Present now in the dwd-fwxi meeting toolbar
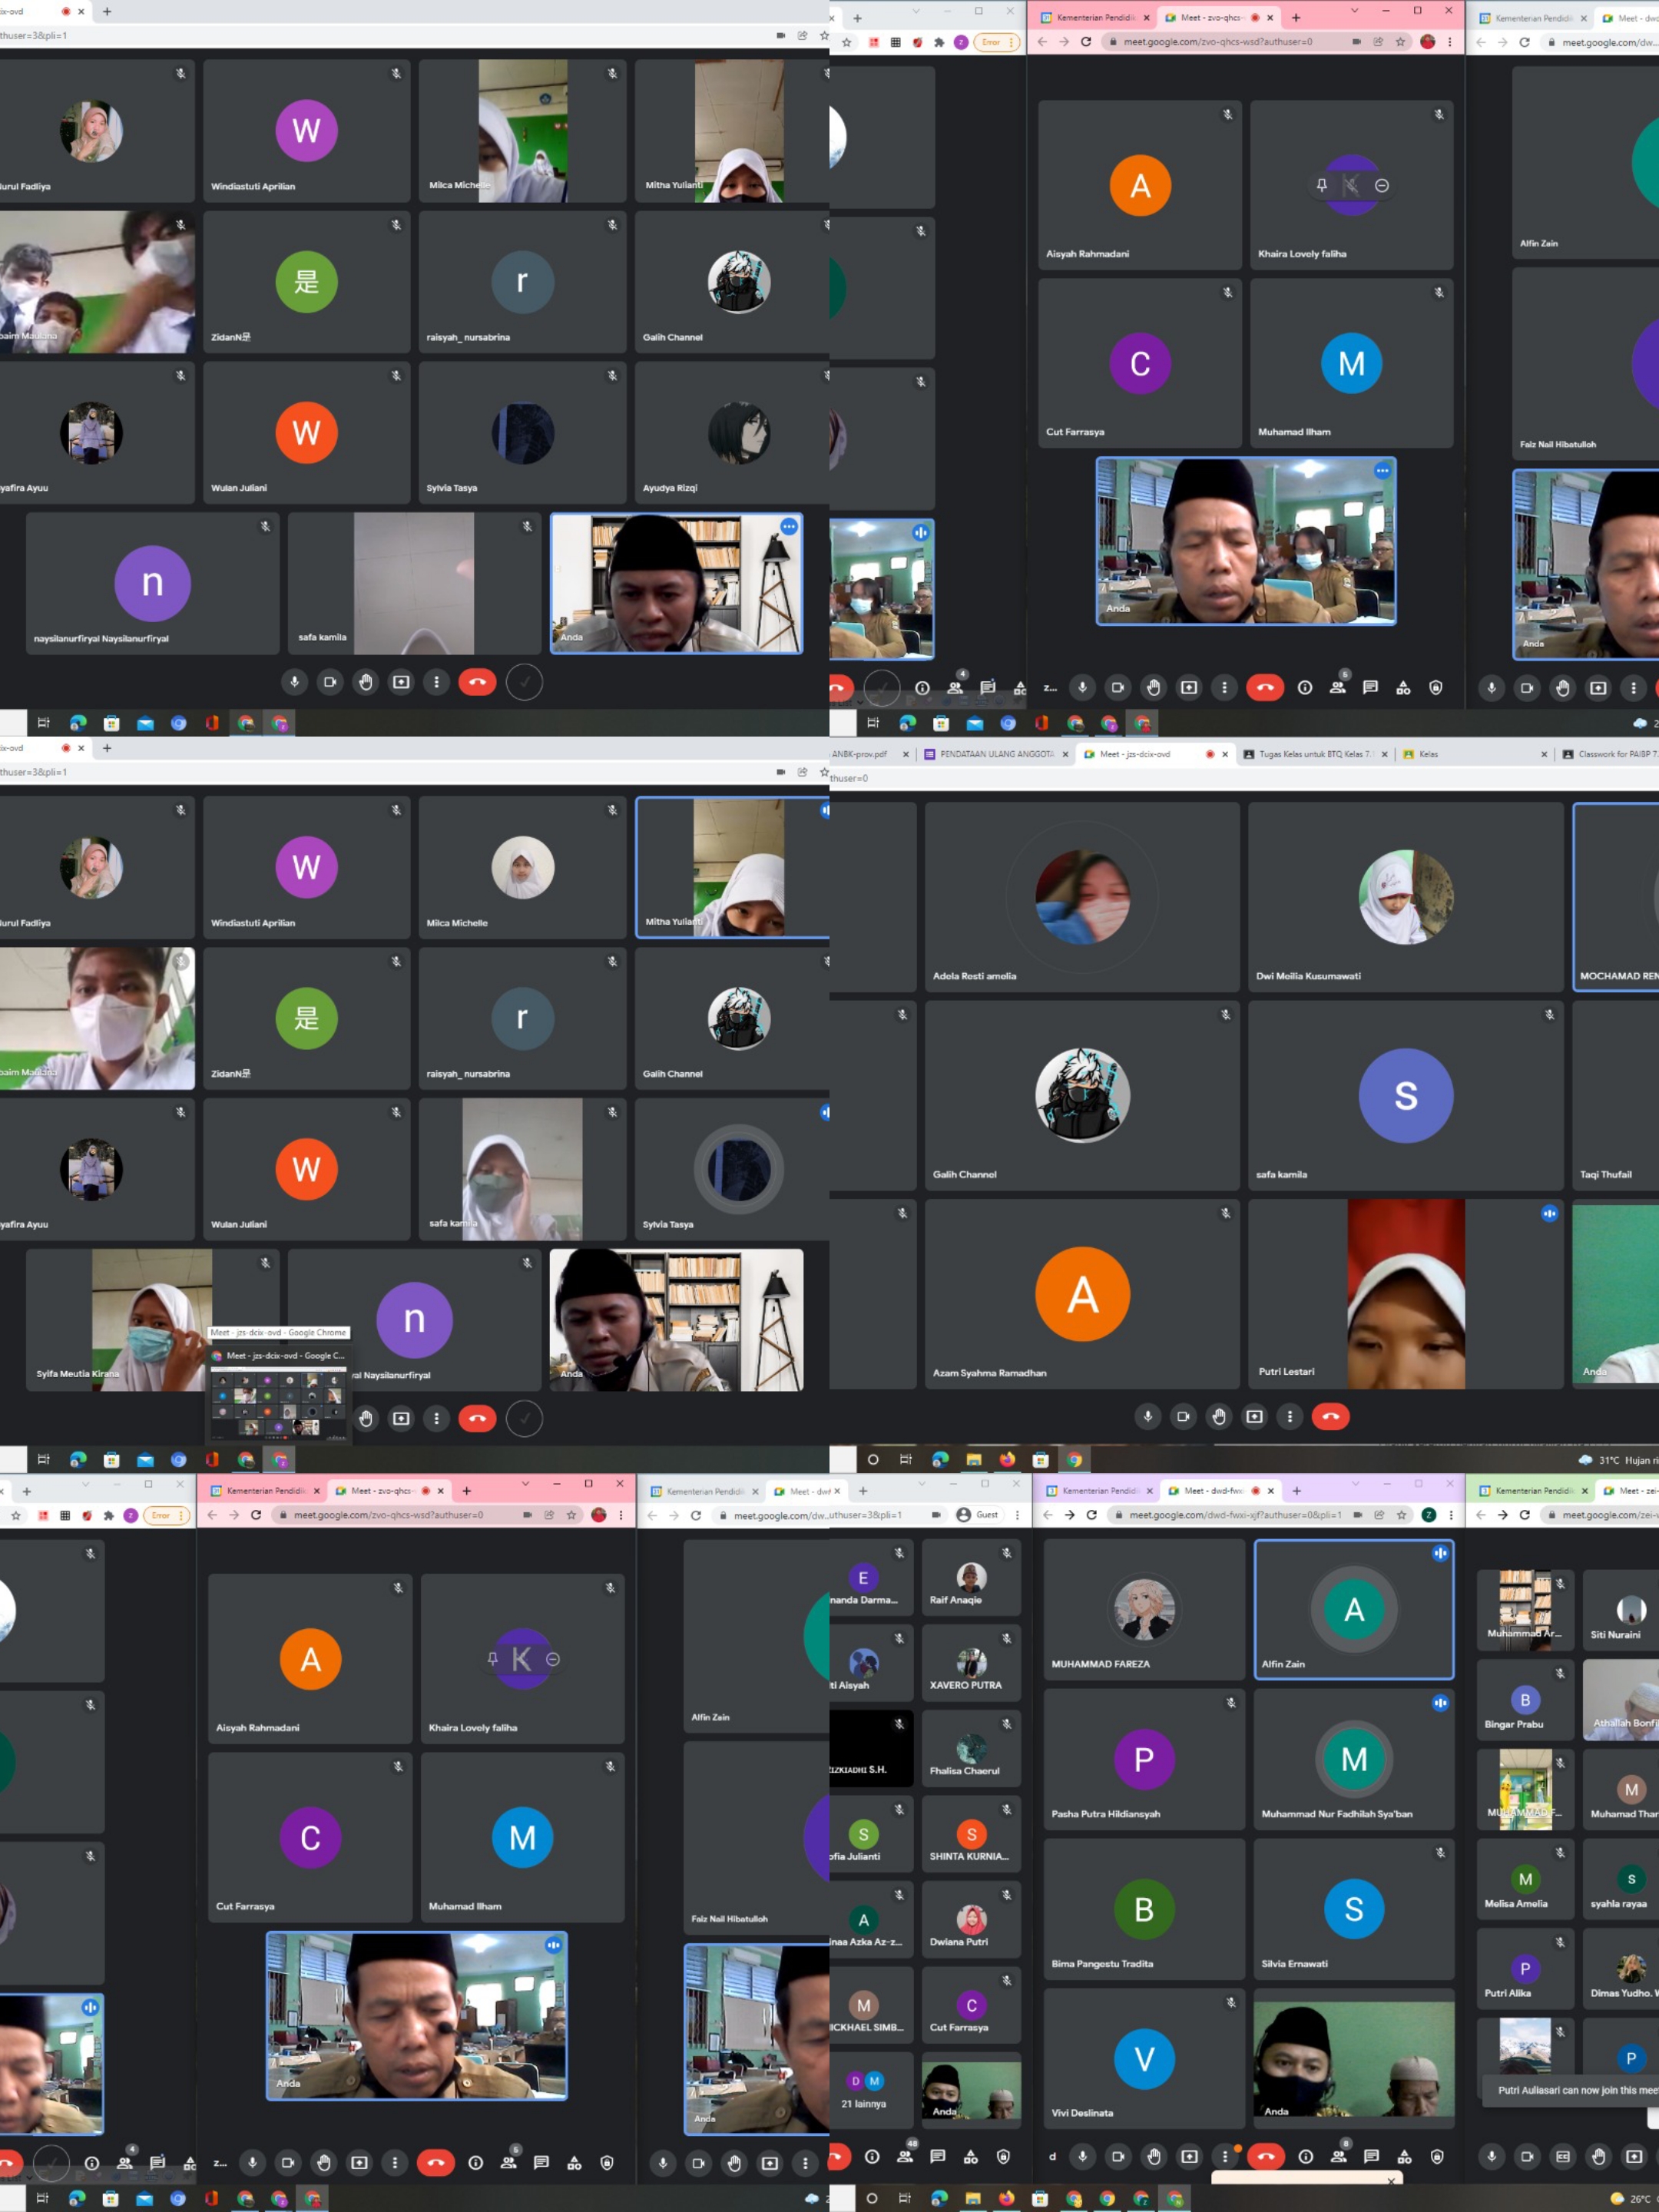 [x=1189, y=2157]
